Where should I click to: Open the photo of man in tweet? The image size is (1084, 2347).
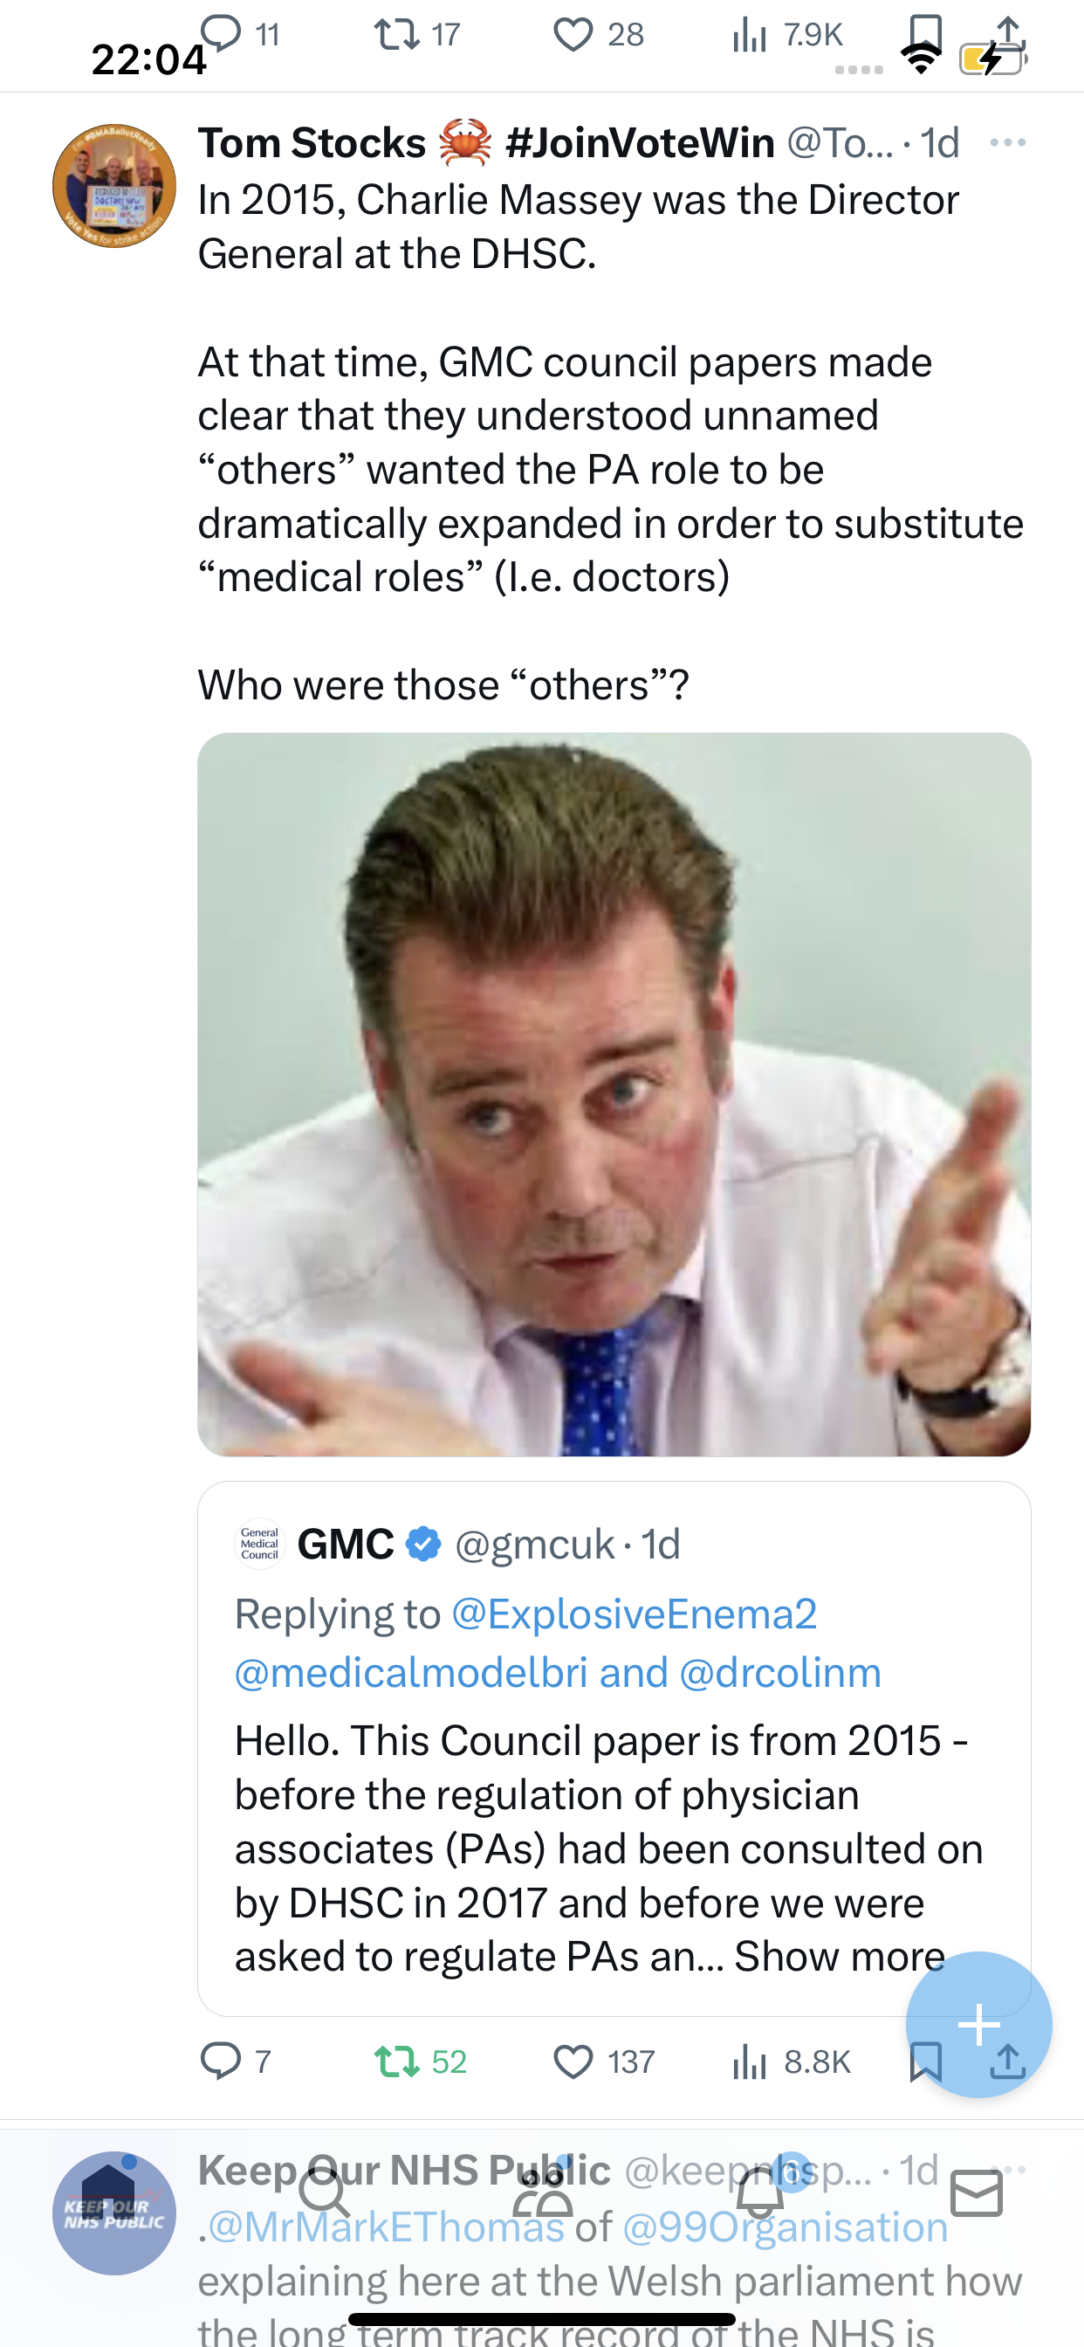click(x=614, y=1094)
